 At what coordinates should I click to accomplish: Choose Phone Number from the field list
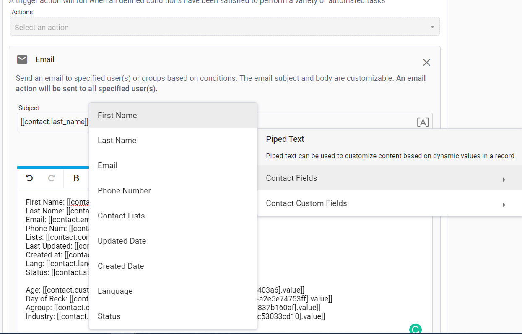pos(173,190)
